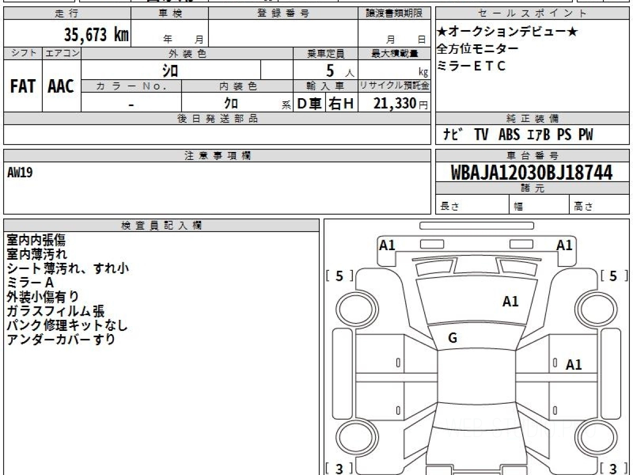The image size is (633, 475).
Task: Select the 乗車定員 header
Action: point(325,53)
